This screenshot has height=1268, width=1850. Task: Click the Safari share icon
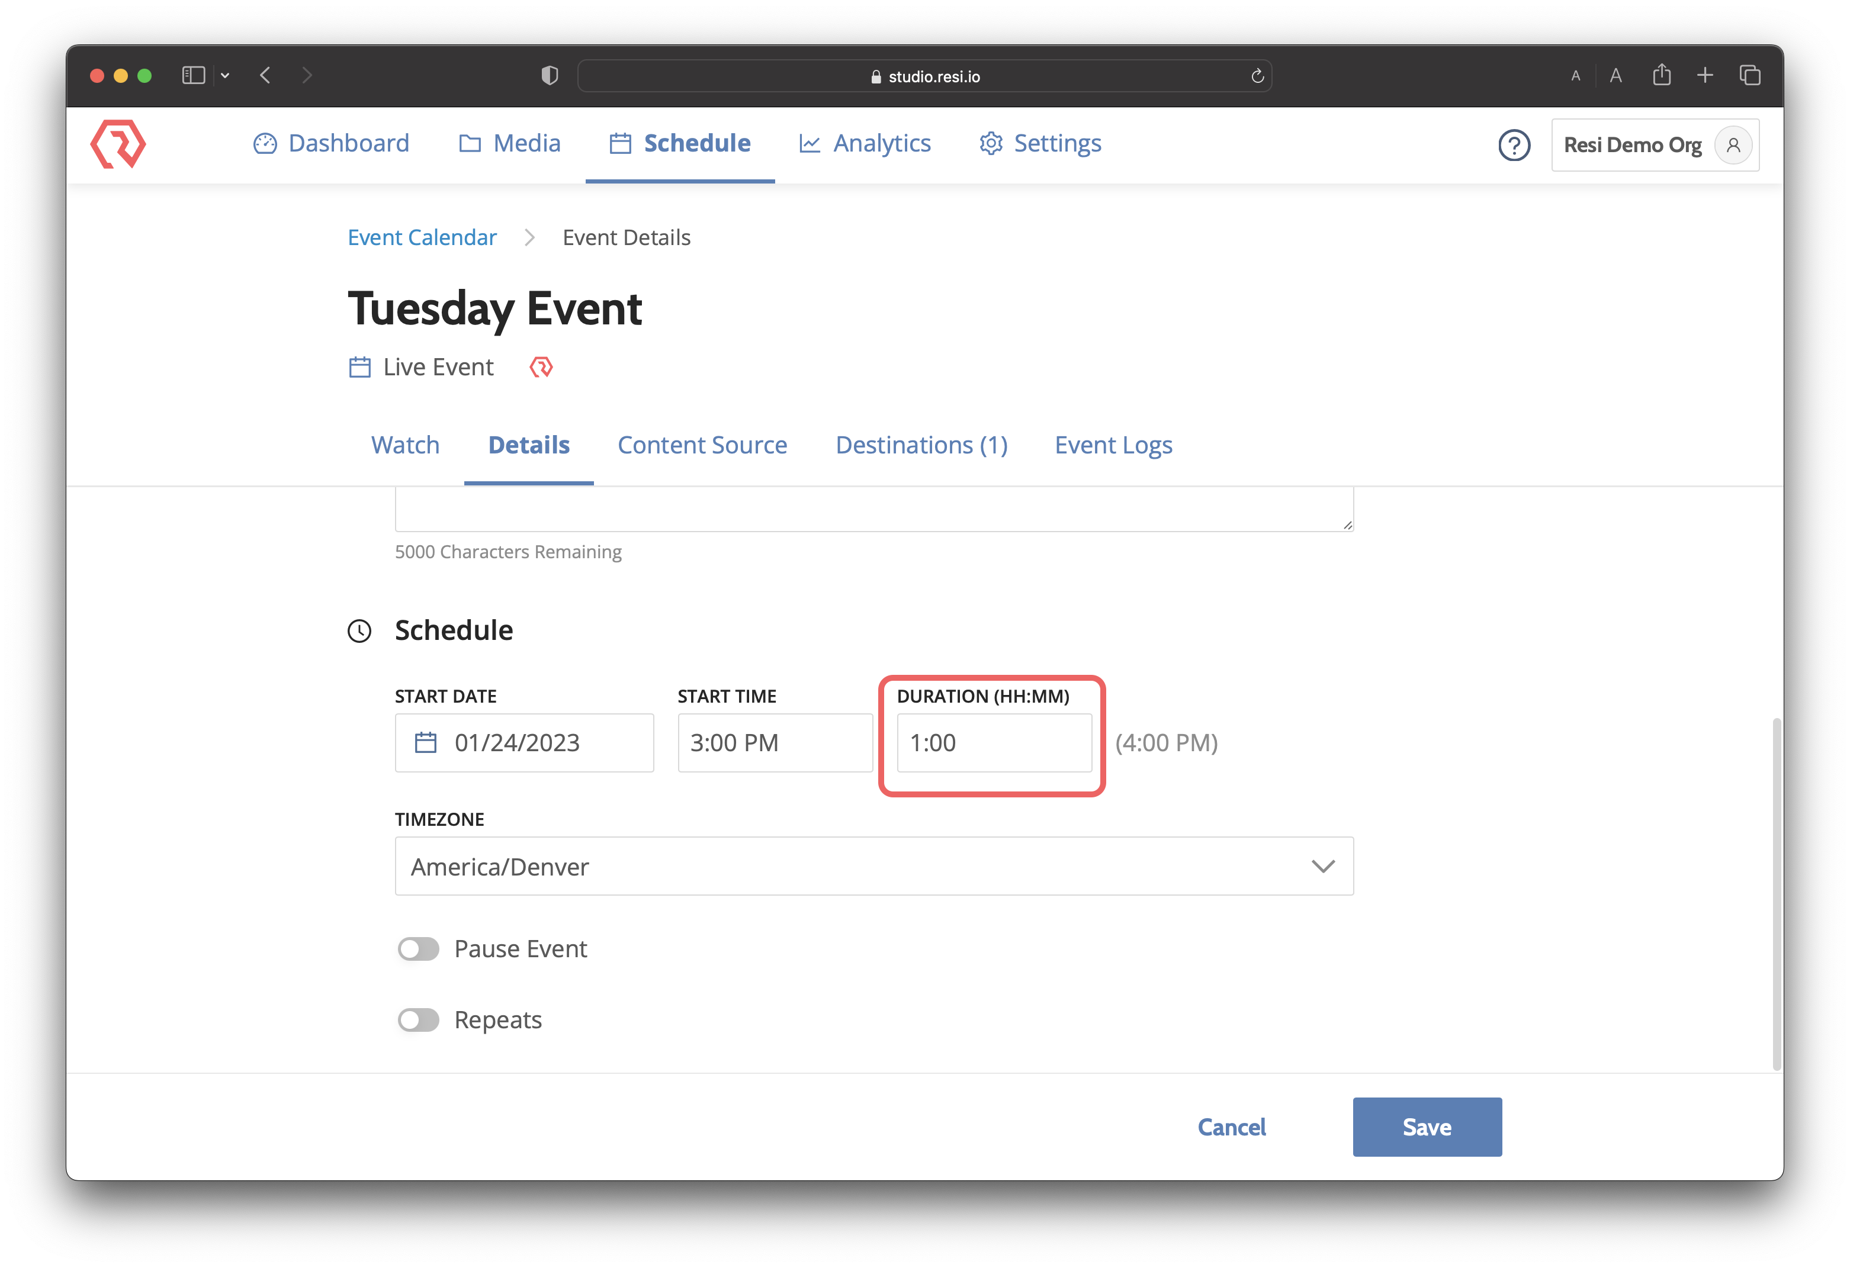[x=1662, y=75]
